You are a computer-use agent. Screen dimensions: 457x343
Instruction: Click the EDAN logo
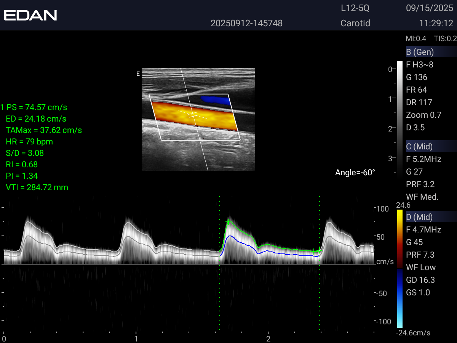pyautogui.click(x=30, y=15)
